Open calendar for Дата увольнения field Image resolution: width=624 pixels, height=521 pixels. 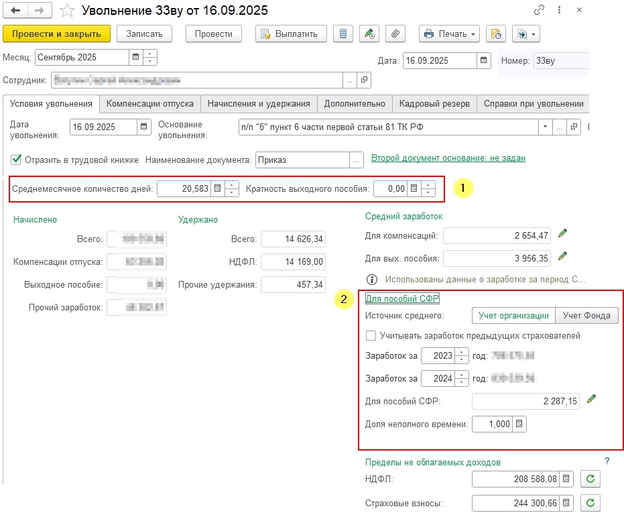[x=143, y=127]
